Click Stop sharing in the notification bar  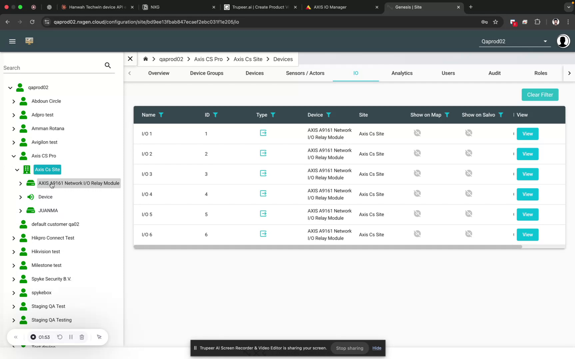[x=349, y=348]
